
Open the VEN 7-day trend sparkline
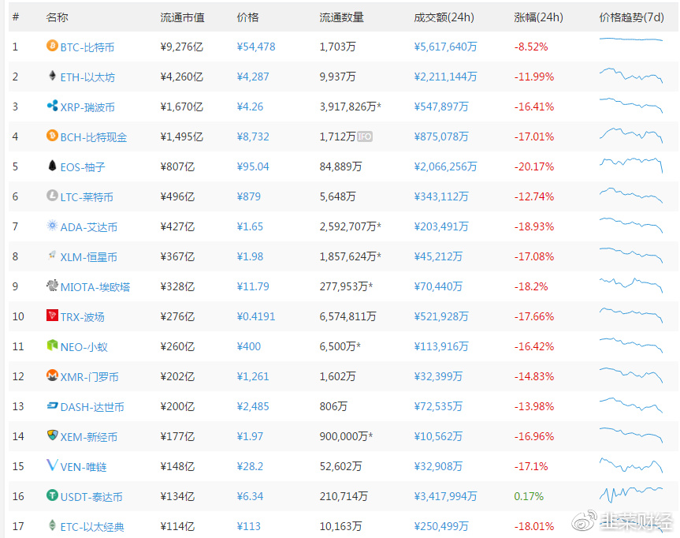631,465
